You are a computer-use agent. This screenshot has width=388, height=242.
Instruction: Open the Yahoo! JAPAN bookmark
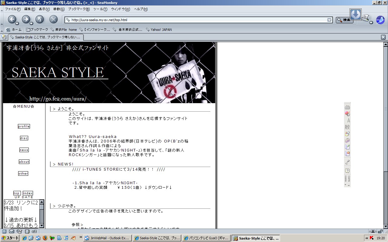pos(159,30)
